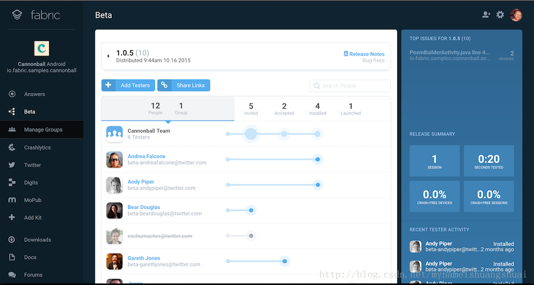Click Andy Piper's installed progress dot
The image size is (534, 285).
(x=318, y=185)
